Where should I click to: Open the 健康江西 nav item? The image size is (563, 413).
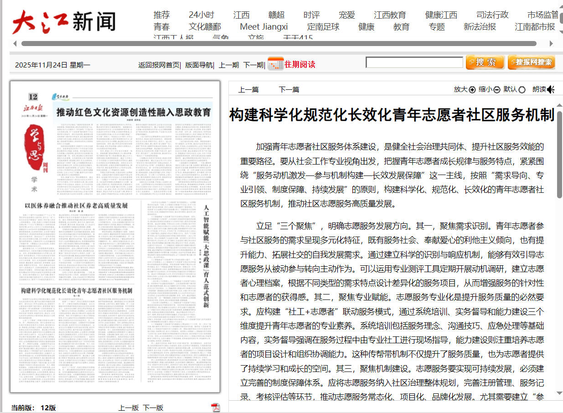click(441, 15)
